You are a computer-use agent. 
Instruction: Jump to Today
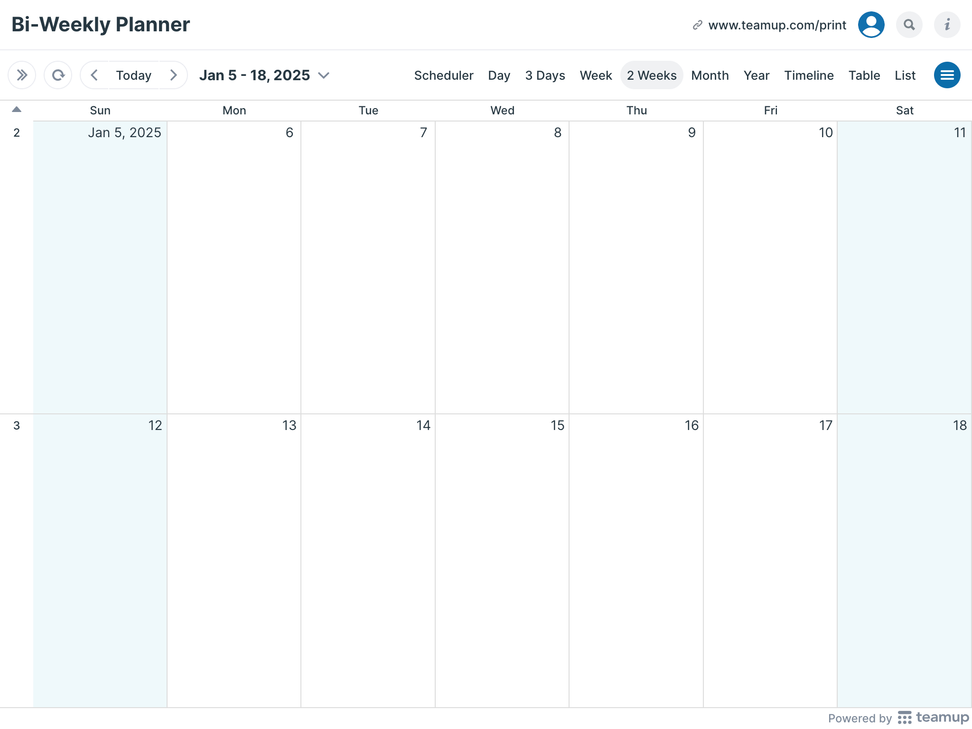coord(133,75)
